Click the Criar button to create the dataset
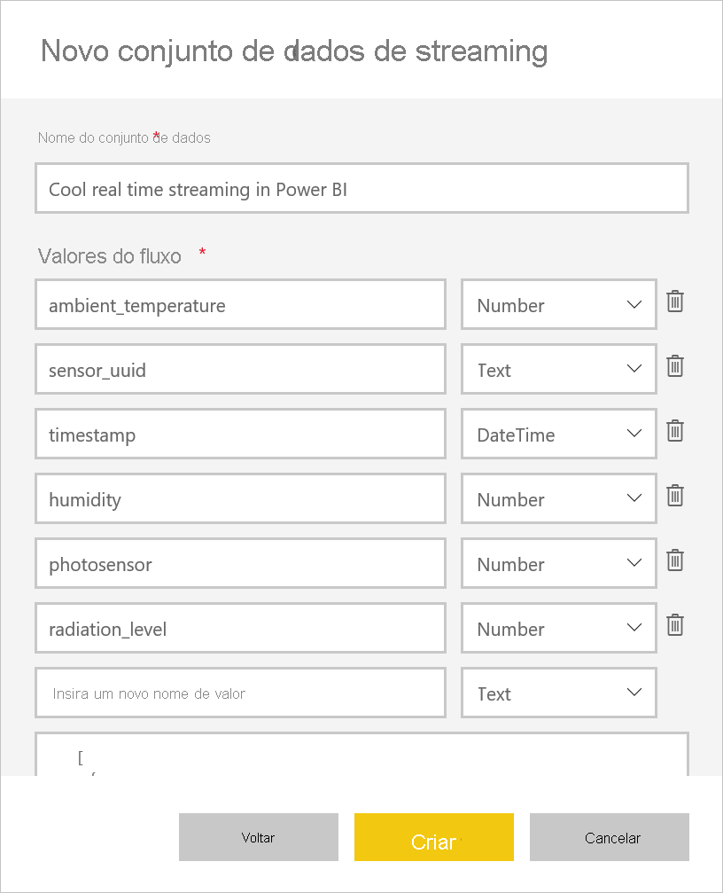This screenshot has width=723, height=893. (433, 837)
